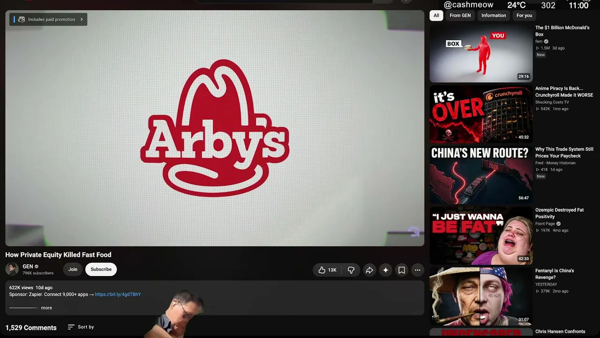Dislike the Private Equity video
The width and height of the screenshot is (600, 338).
click(351, 270)
